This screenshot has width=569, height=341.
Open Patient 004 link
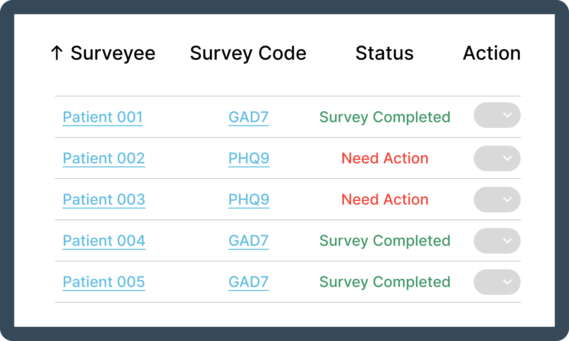click(x=104, y=241)
